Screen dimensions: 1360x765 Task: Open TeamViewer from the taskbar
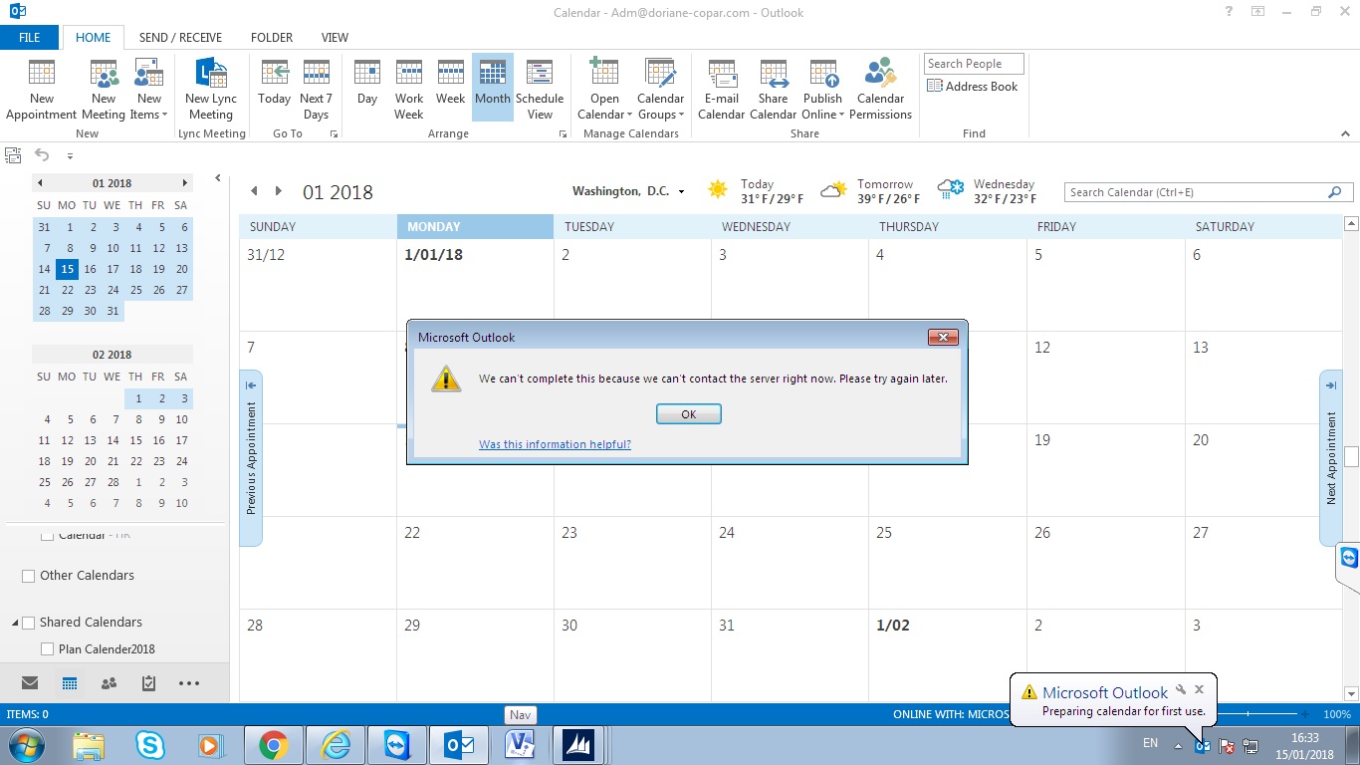pos(397,745)
